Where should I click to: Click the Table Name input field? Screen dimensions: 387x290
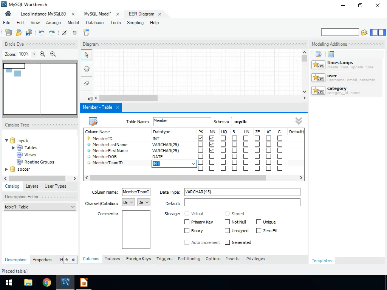click(x=182, y=121)
